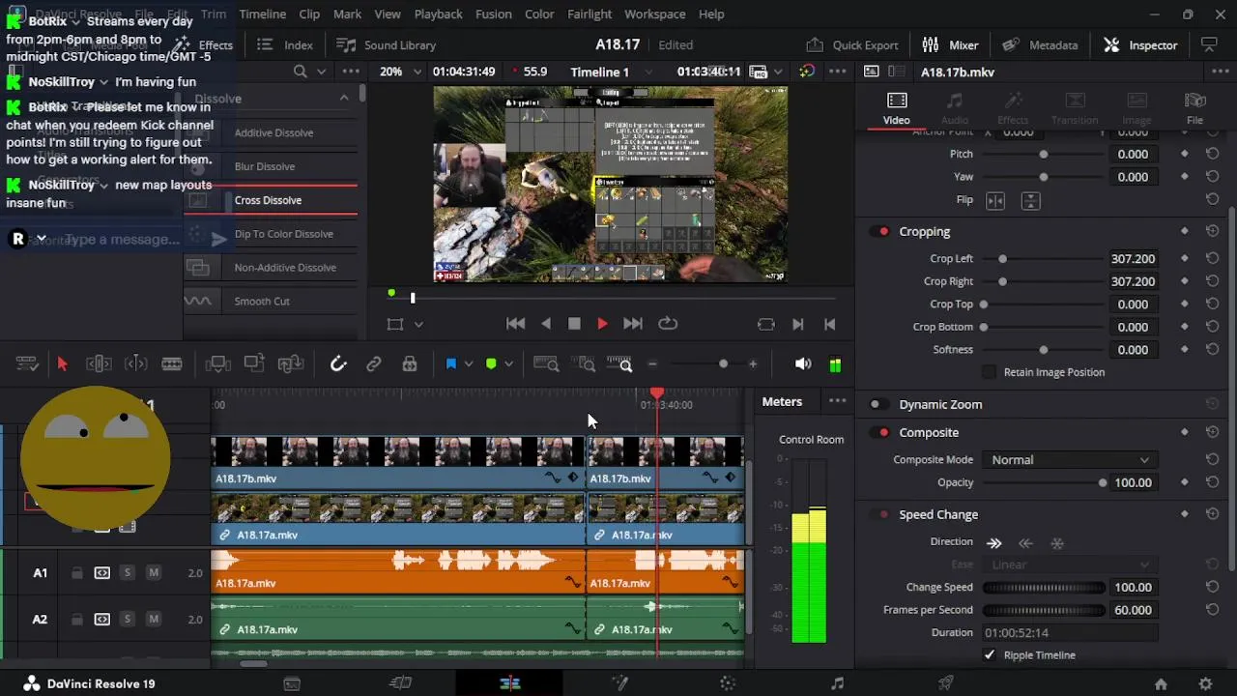Open the viewer overlay mode dropdown arrow
This screenshot has width=1237, height=696.
point(418,325)
